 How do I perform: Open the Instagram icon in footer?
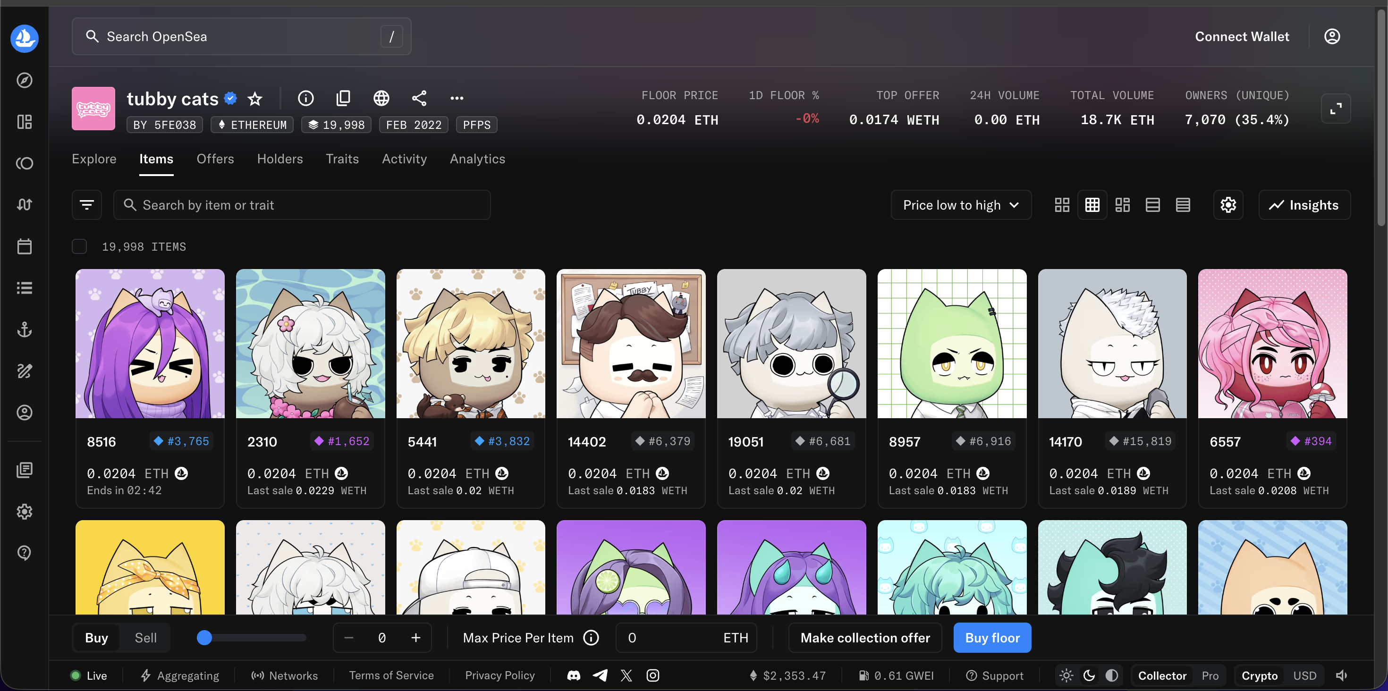pos(652,675)
